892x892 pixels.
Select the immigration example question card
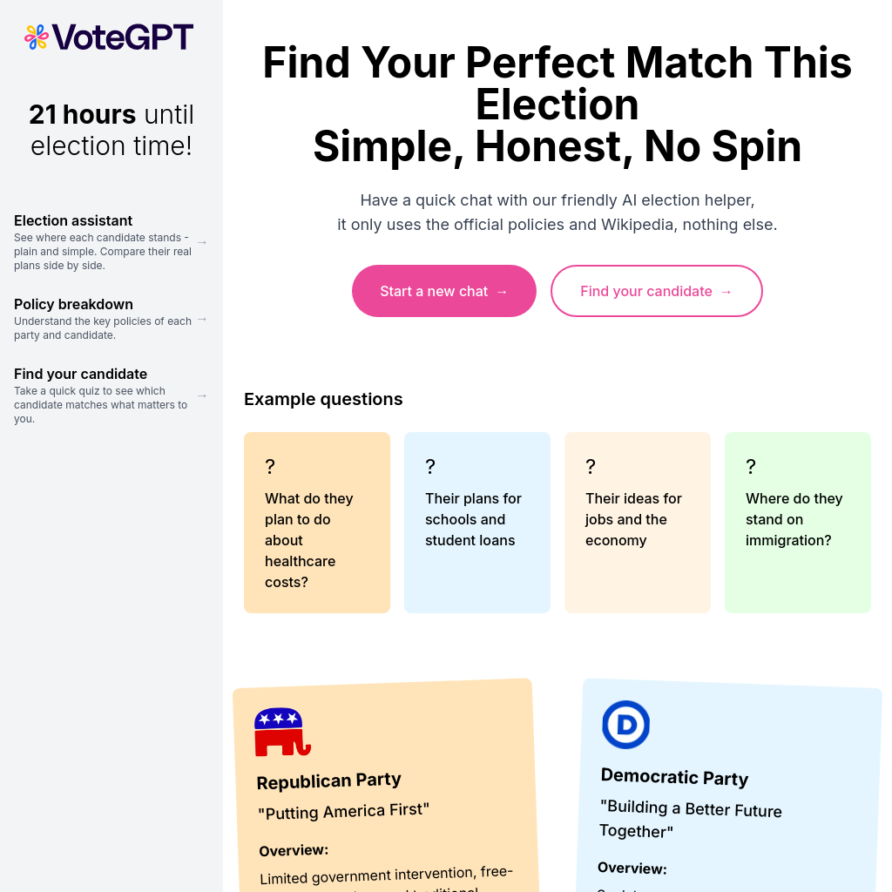(x=798, y=523)
